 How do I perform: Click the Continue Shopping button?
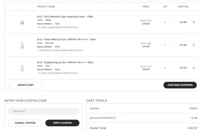click(x=180, y=85)
